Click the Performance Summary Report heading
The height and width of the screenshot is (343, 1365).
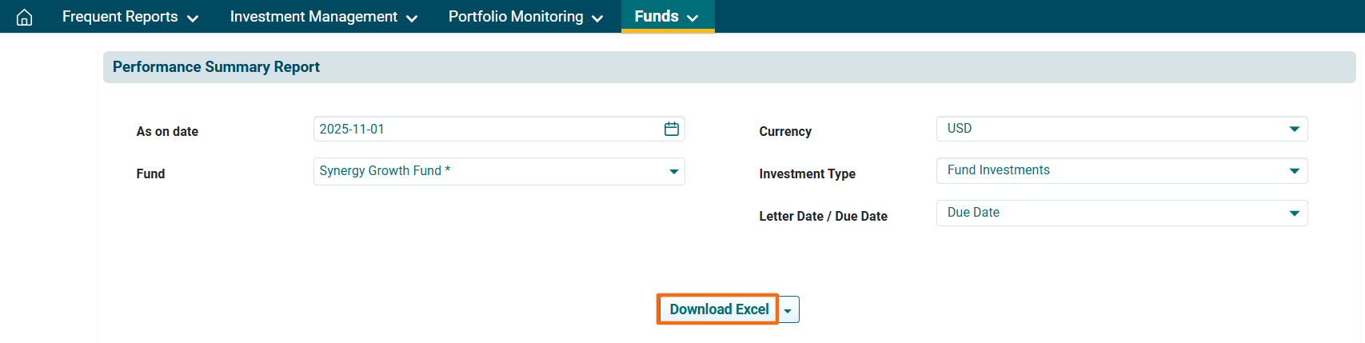(x=216, y=67)
